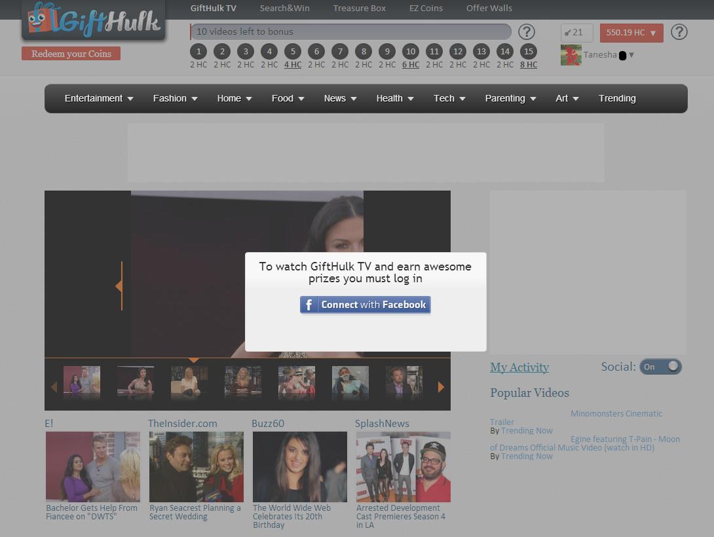Click the GiftHulk logo

[94, 20]
